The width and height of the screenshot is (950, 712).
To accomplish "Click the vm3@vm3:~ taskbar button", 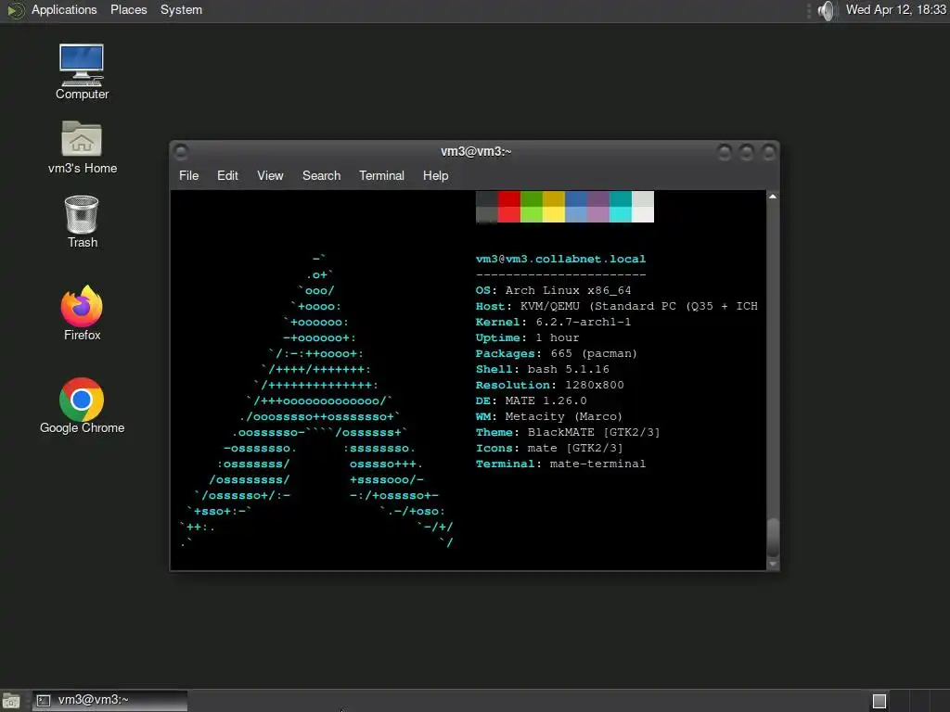I will click(109, 701).
